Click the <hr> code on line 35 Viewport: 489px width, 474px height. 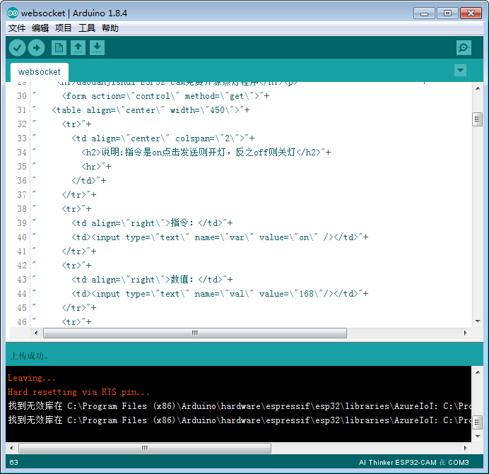96,167
